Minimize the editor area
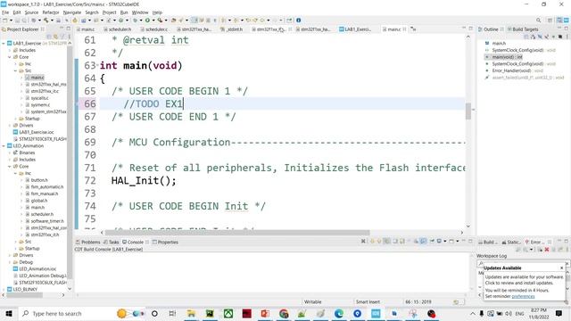Image resolution: width=571 pixels, height=321 pixels. click(464, 29)
